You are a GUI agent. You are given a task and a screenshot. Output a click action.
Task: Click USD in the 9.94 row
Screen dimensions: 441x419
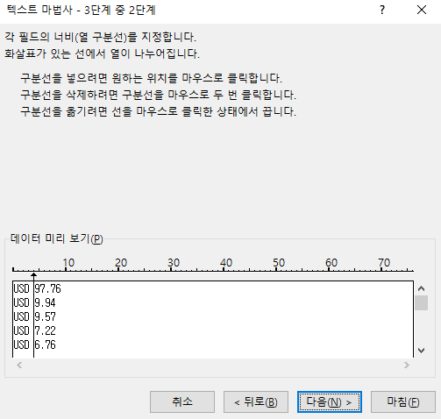point(21,303)
